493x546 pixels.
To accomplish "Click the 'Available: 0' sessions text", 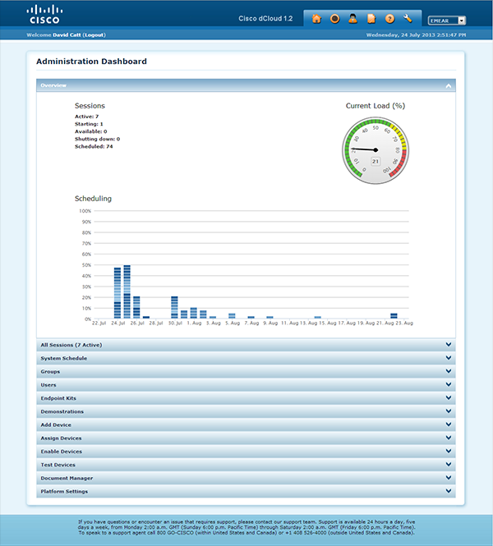I will pyautogui.click(x=91, y=131).
